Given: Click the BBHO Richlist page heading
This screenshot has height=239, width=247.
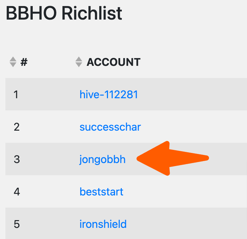Looking at the screenshot, I should (64, 13).
